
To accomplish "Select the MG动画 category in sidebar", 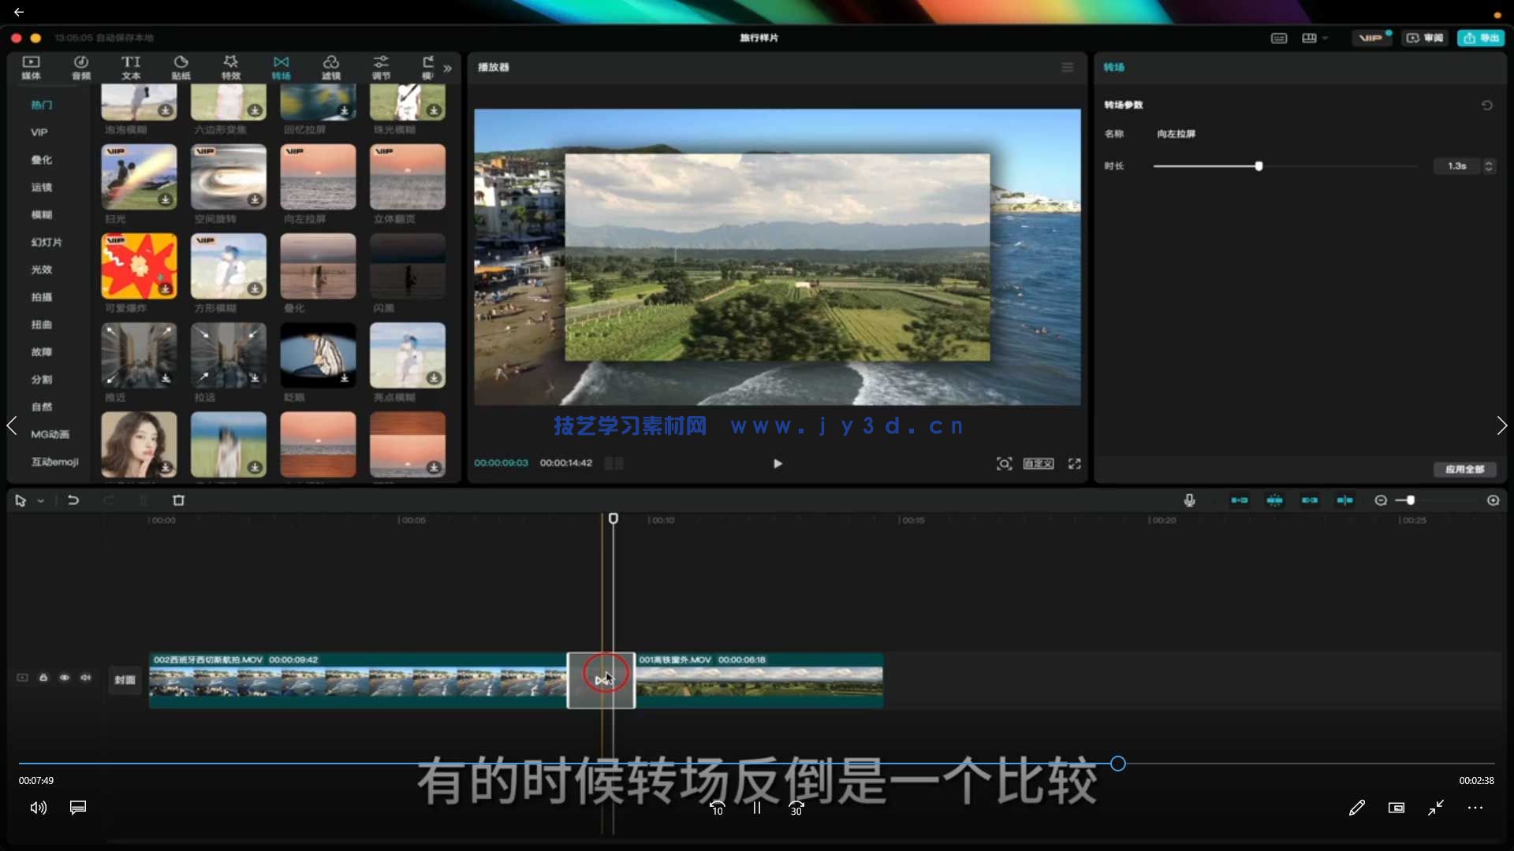I will 50,434.
